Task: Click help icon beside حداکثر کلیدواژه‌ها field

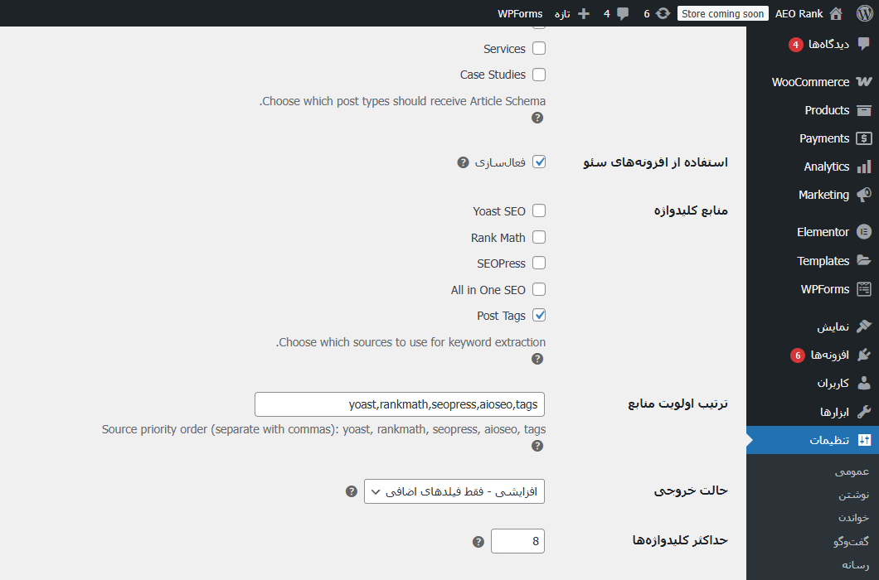Action: [x=478, y=542]
